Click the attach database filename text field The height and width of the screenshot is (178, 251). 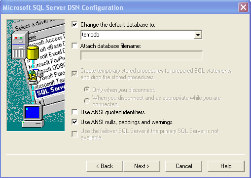point(142,55)
